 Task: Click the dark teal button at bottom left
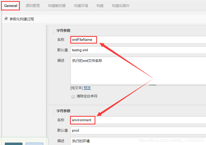pos(14,144)
